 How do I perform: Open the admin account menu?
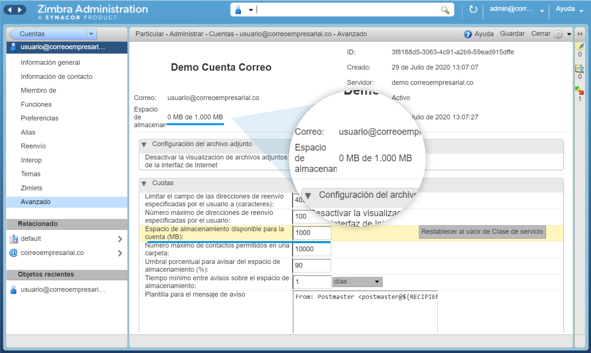[x=516, y=9]
